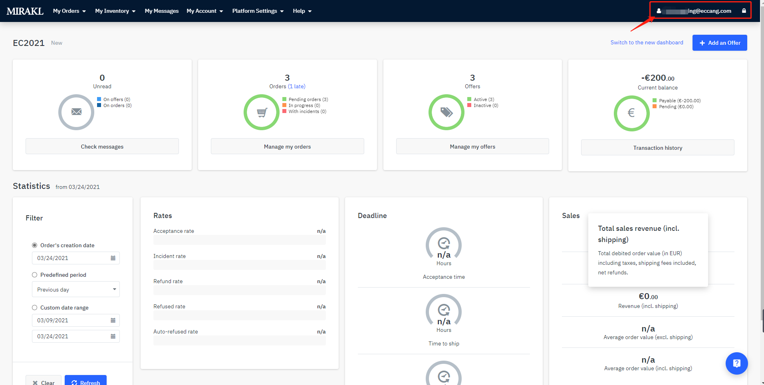Click the order creation date field 03/24/2021
This screenshot has width=764, height=385.
pos(76,258)
